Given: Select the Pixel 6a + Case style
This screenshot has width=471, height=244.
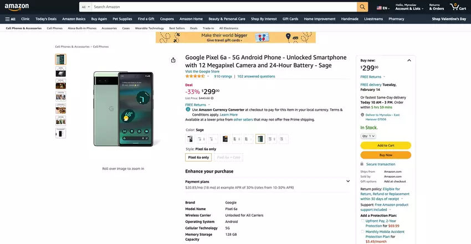Looking at the screenshot, I should tap(228, 157).
